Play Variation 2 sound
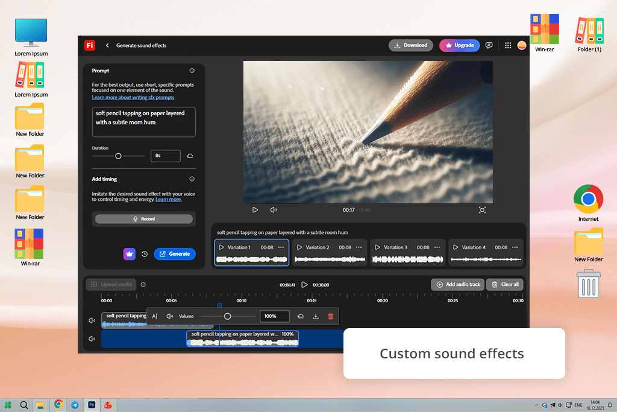Viewport: 617px width, 412px height. tap(299, 247)
